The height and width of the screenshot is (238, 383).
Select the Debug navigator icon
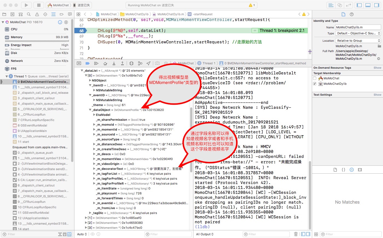point(53,14)
